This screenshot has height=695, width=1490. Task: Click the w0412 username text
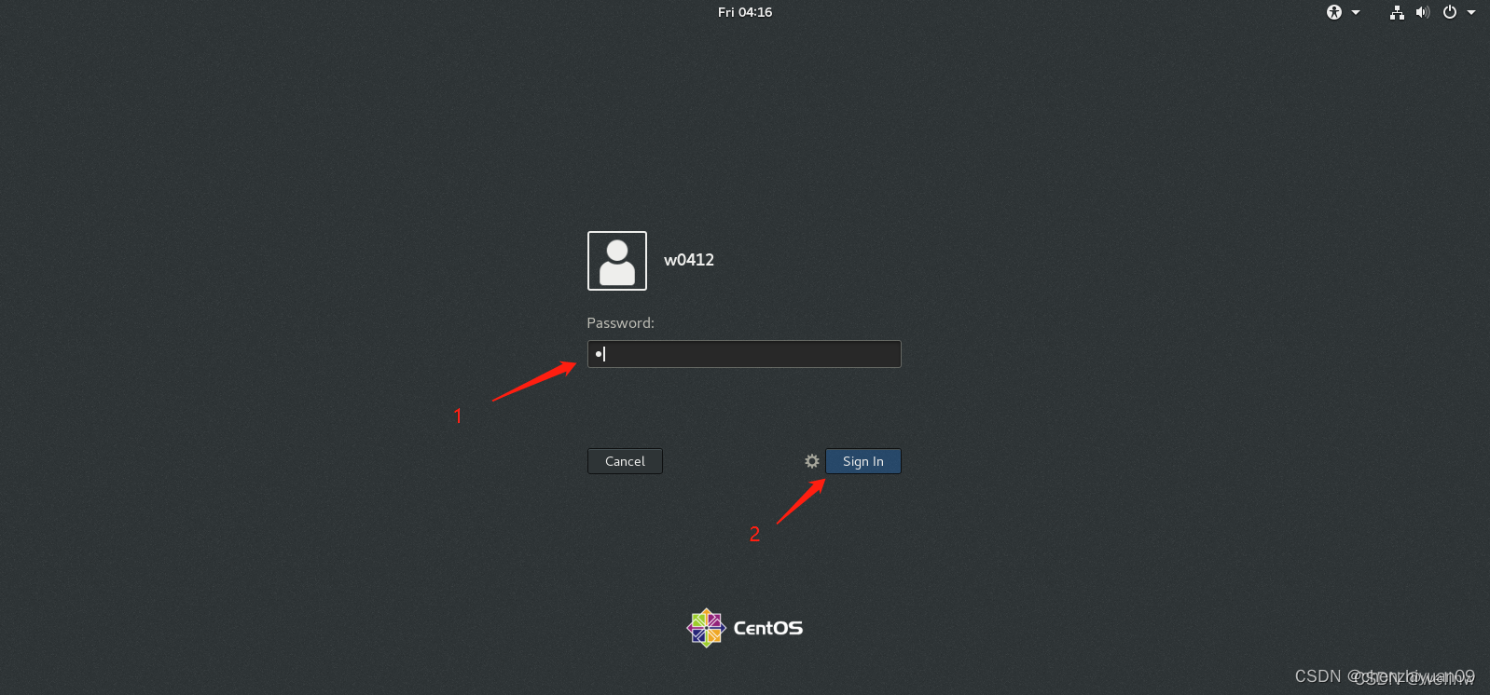[x=689, y=260]
